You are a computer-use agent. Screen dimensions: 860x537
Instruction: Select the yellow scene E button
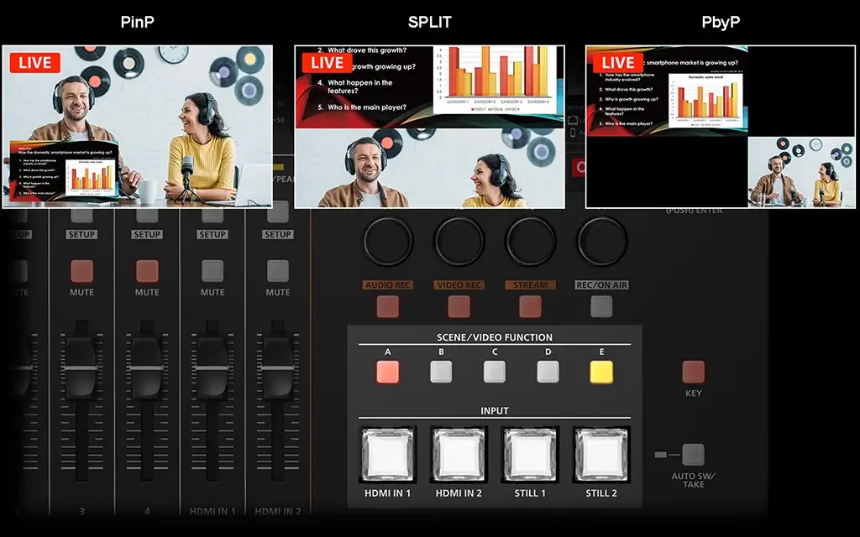(x=601, y=372)
